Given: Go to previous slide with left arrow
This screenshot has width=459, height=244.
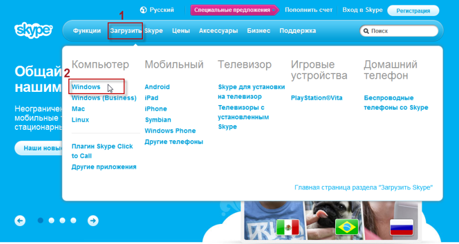Looking at the screenshot, I should pos(20,220).
